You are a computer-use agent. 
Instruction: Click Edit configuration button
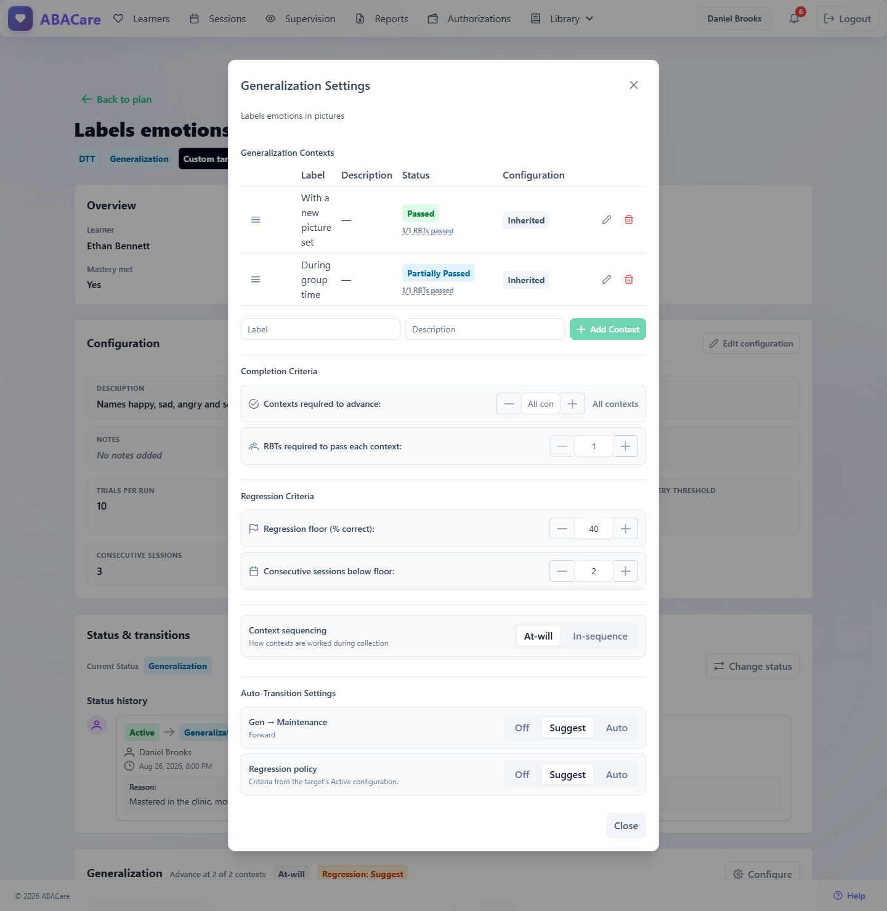pos(751,343)
